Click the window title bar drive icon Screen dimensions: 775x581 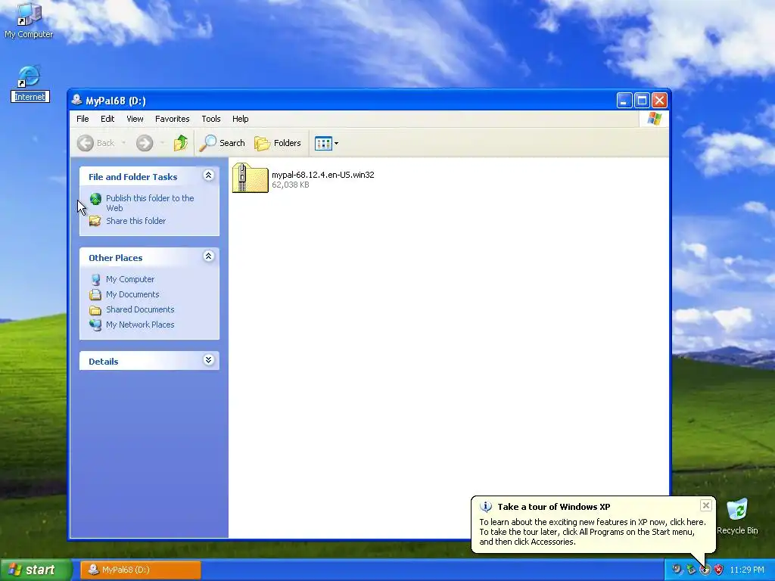tap(76, 101)
